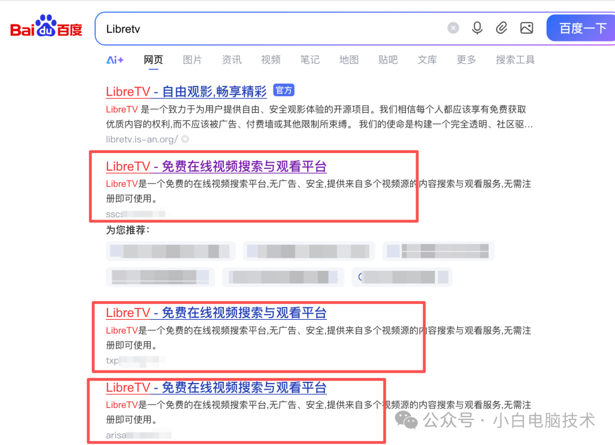Viewport: 615px width, 445px height.
Task: Switch to the 图片 tab
Action: 192,60
